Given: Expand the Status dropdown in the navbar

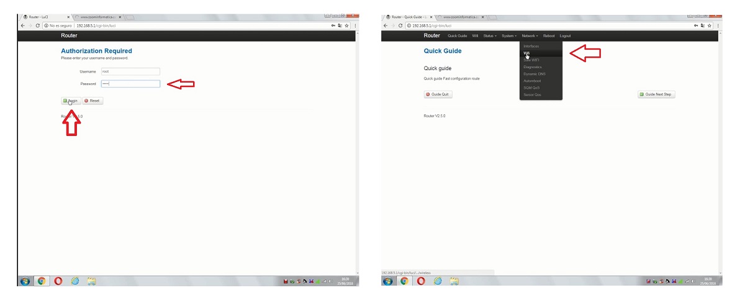Looking at the screenshot, I should (490, 36).
